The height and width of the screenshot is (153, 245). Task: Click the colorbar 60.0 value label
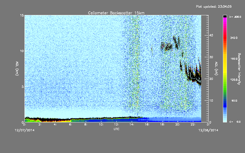(234, 101)
